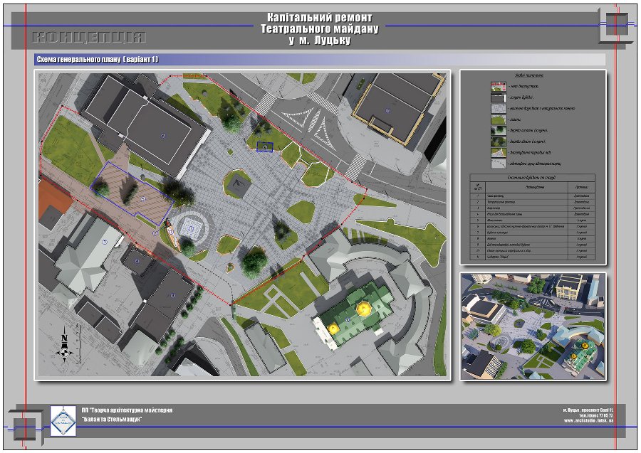This screenshot has width=641, height=453.
Task: Pick the plain green lawn legend swatch
Action: (499, 119)
